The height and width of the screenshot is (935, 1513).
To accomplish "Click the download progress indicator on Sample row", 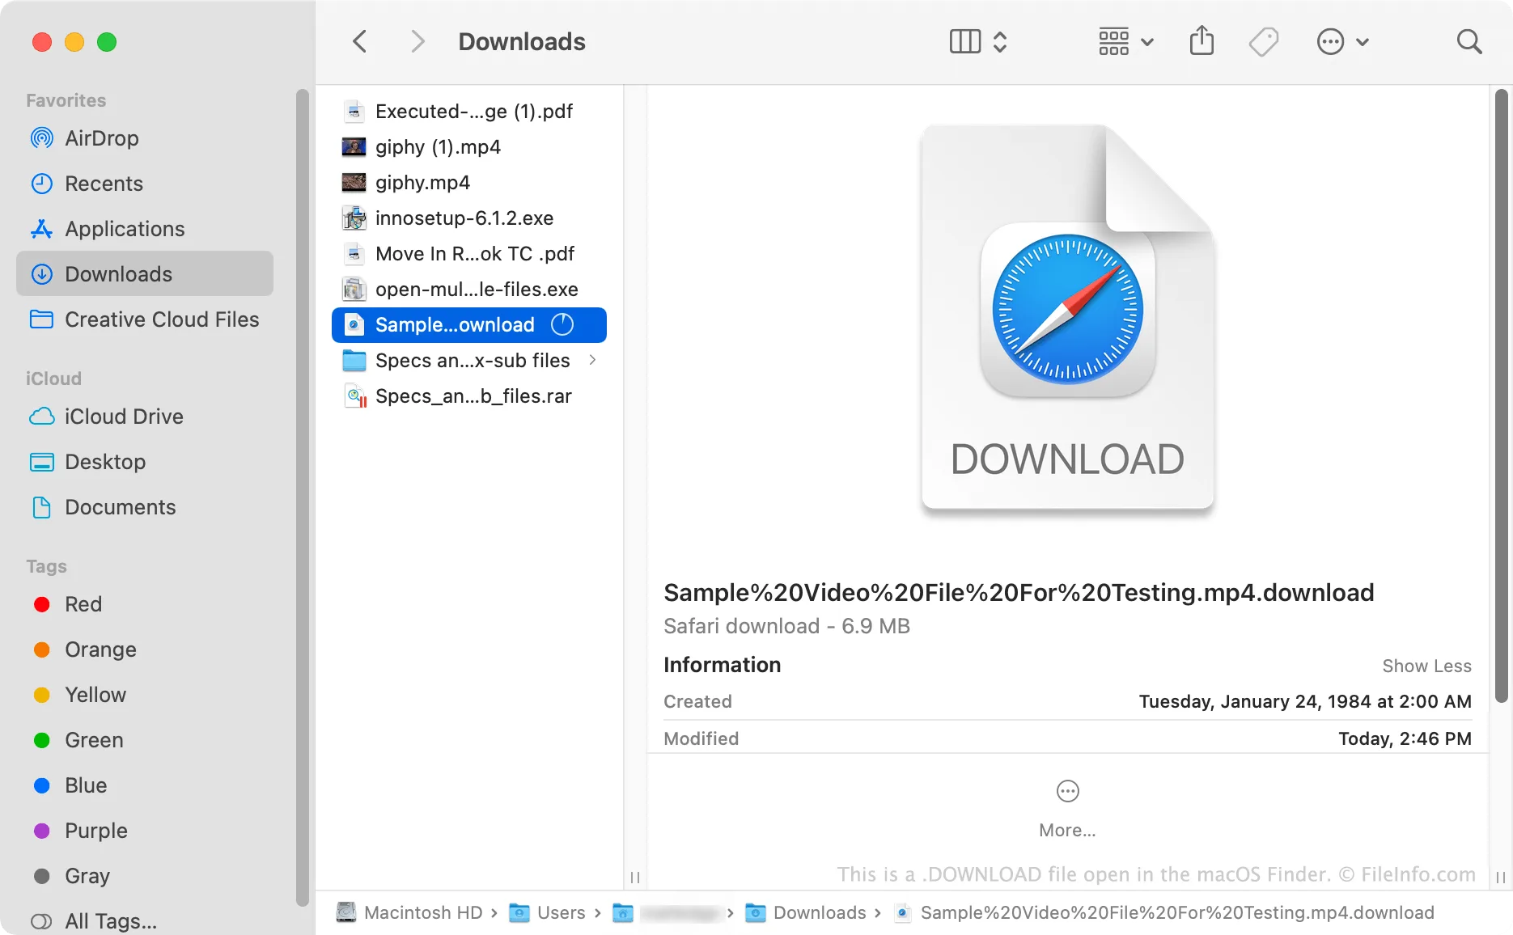I will [562, 324].
